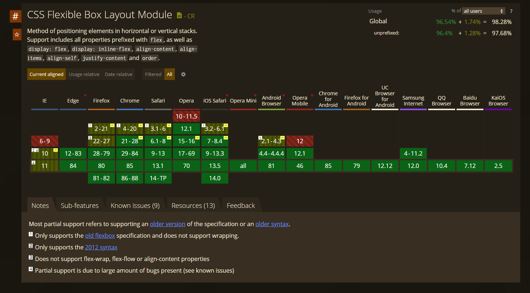Select Safari 14-TP cell
The image size is (530, 293).
(x=158, y=178)
